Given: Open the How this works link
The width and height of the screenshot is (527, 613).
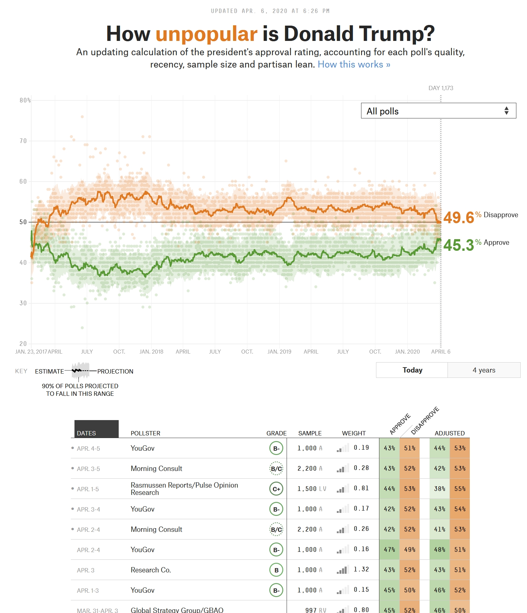Looking at the screenshot, I should click(x=354, y=65).
